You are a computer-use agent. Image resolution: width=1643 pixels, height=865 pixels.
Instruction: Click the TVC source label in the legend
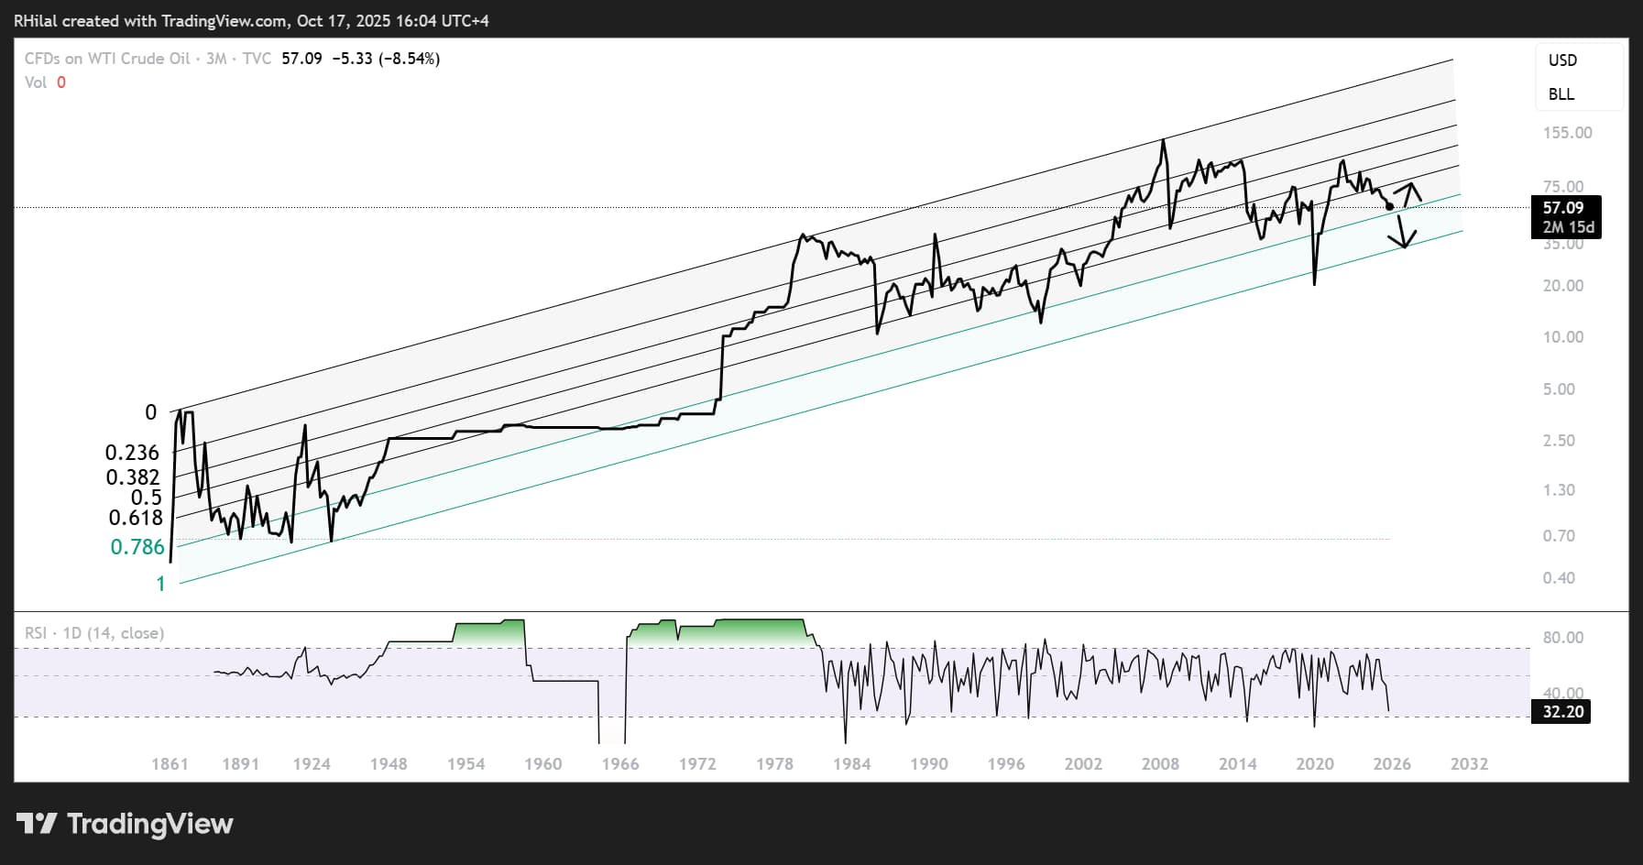click(257, 59)
